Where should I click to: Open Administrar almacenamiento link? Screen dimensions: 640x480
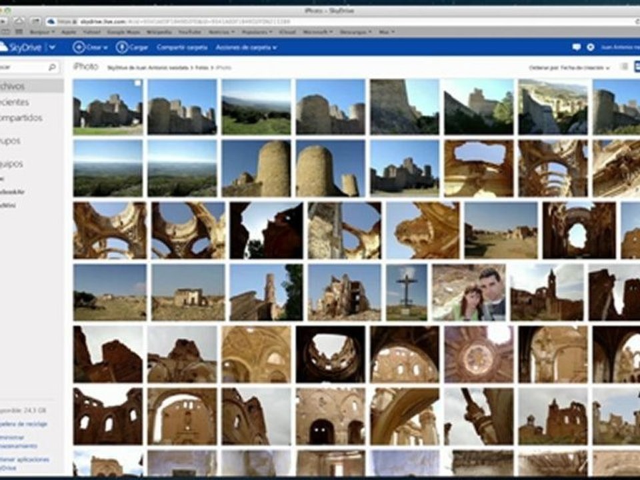19,441
